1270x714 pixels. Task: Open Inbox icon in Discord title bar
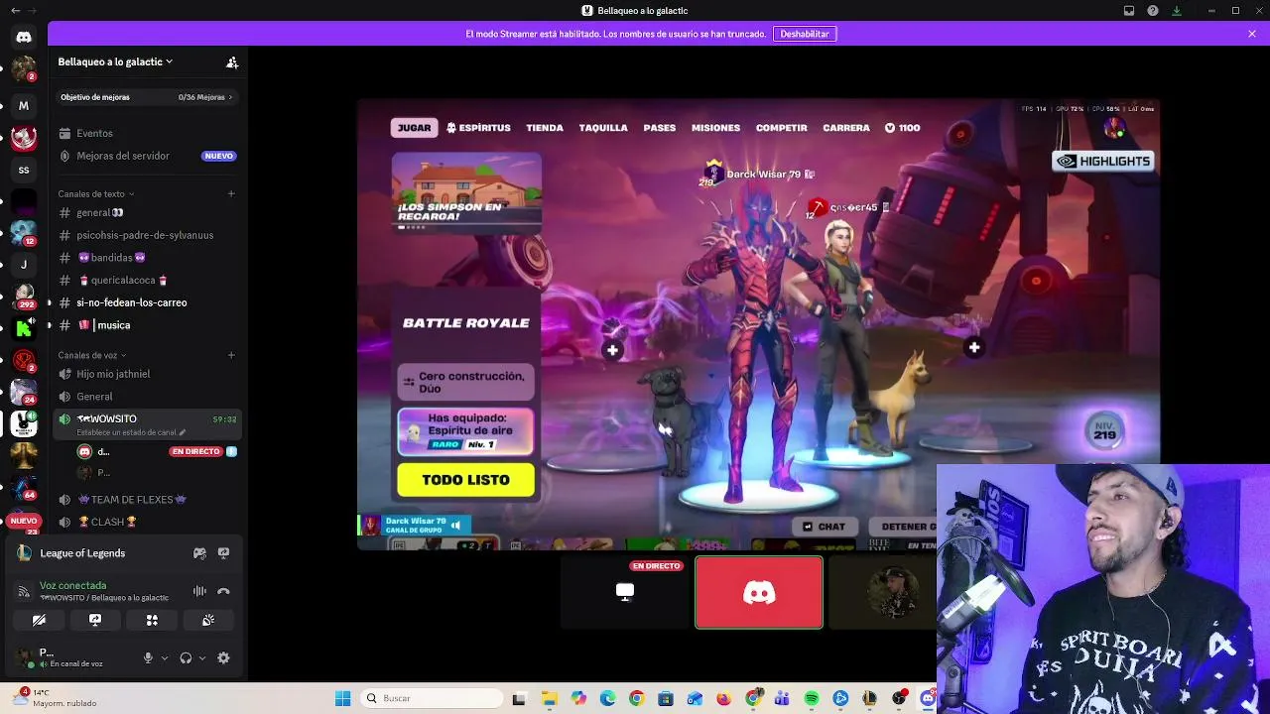[1129, 11]
